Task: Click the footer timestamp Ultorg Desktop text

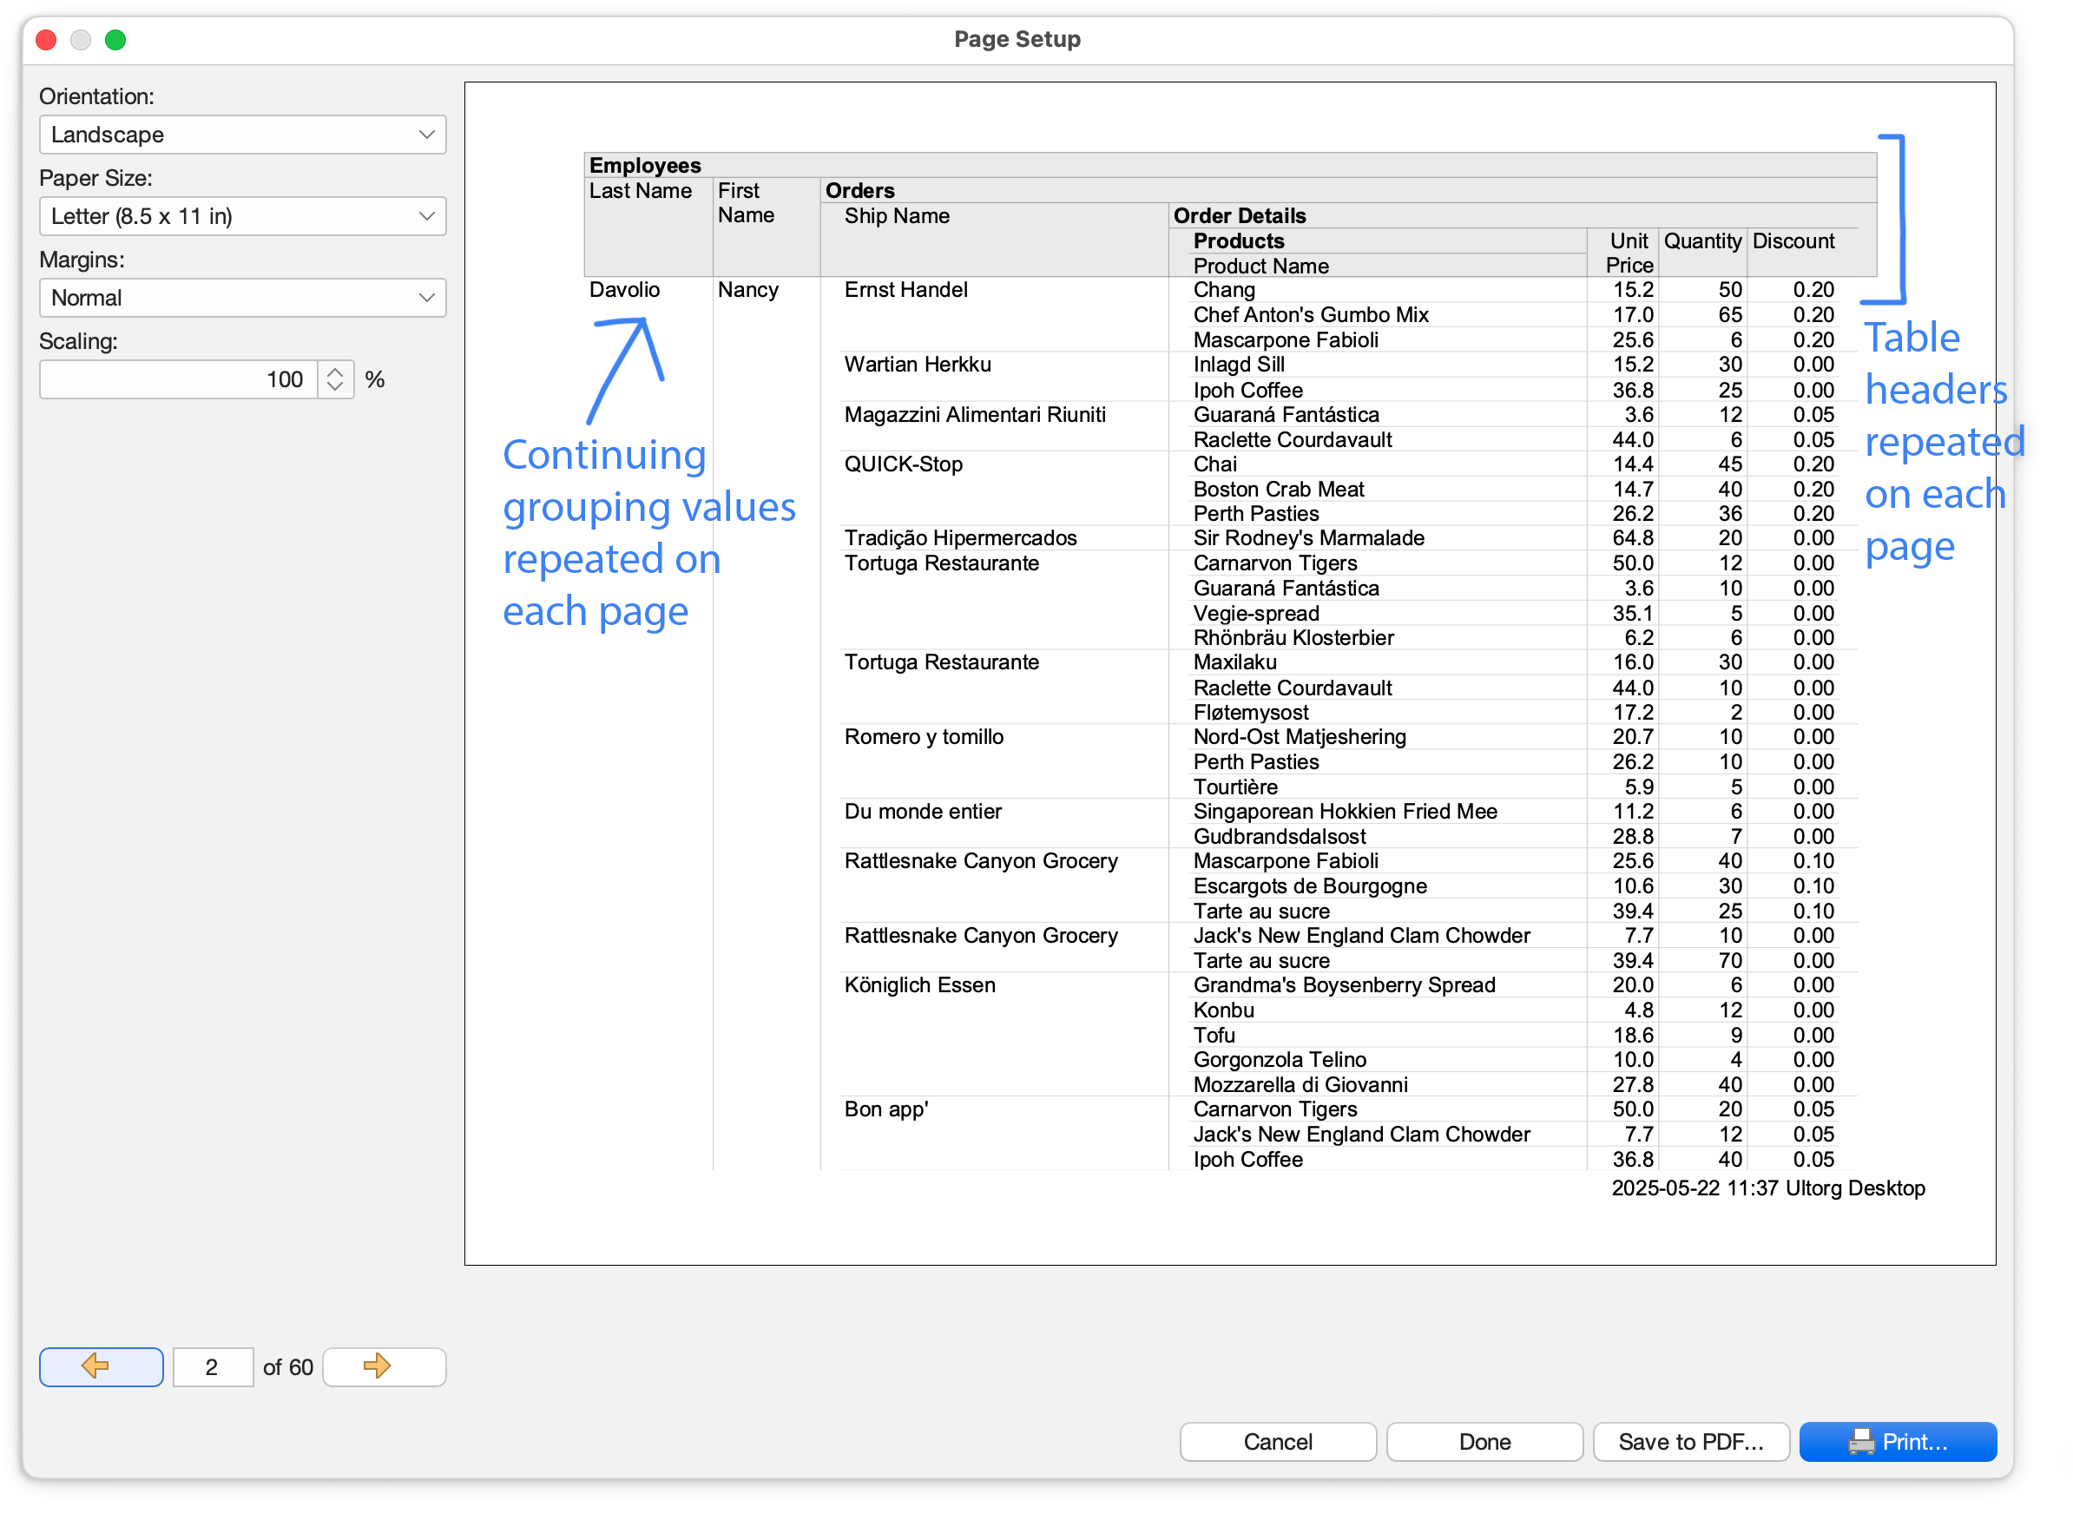Action: point(1768,1188)
